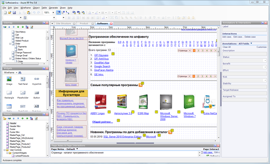Click page 2 in upper pagination
This screenshot has width=270, height=164.
pos(199,51)
